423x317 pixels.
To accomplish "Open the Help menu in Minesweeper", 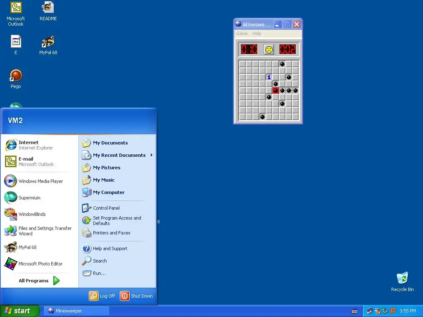I will click(257, 33).
